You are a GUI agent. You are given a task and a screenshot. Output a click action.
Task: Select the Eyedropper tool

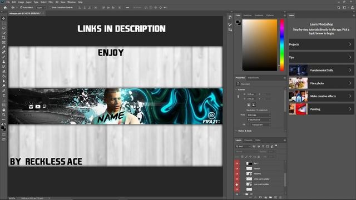4,47
